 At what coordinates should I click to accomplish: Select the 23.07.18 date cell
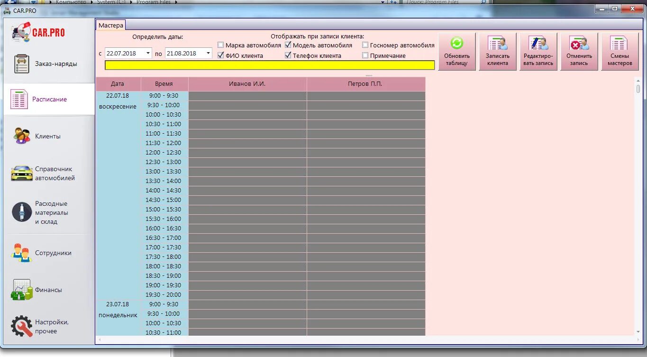(118, 304)
